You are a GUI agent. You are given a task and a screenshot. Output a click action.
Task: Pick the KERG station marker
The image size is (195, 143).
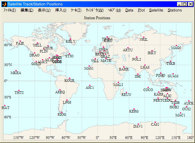pos(134,109)
